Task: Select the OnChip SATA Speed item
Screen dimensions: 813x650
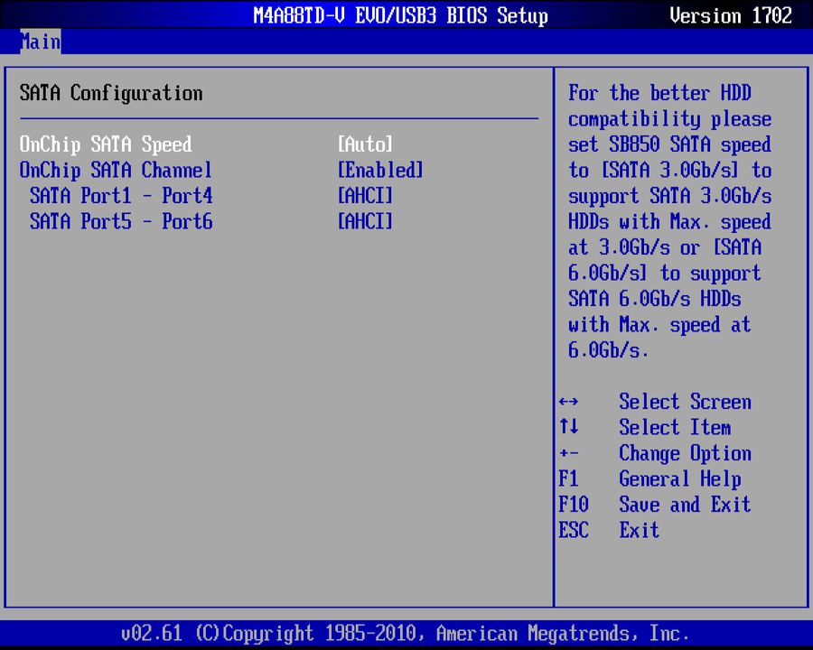Action: tap(106, 144)
